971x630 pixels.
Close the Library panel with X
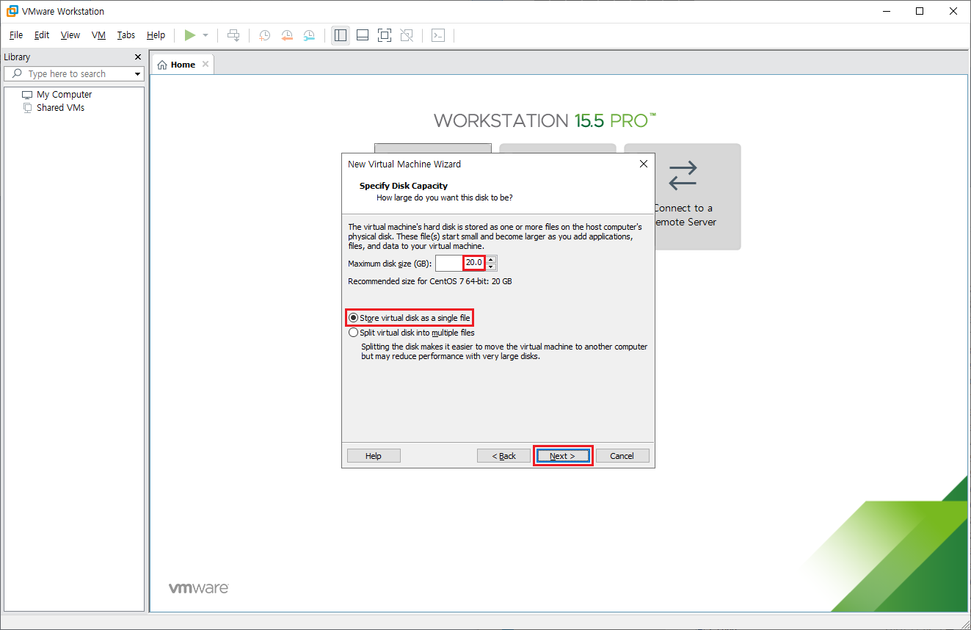pos(138,57)
